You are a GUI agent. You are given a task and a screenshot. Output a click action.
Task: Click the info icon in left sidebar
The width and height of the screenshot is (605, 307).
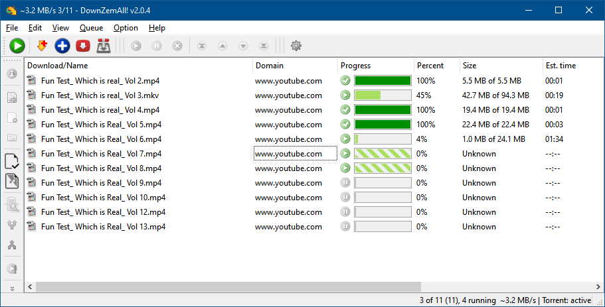point(12,74)
